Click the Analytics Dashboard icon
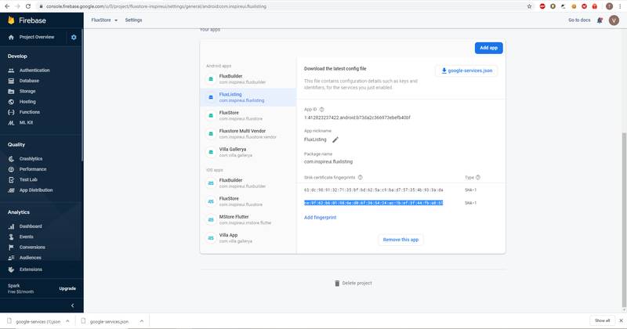The image size is (627, 329). (11, 226)
